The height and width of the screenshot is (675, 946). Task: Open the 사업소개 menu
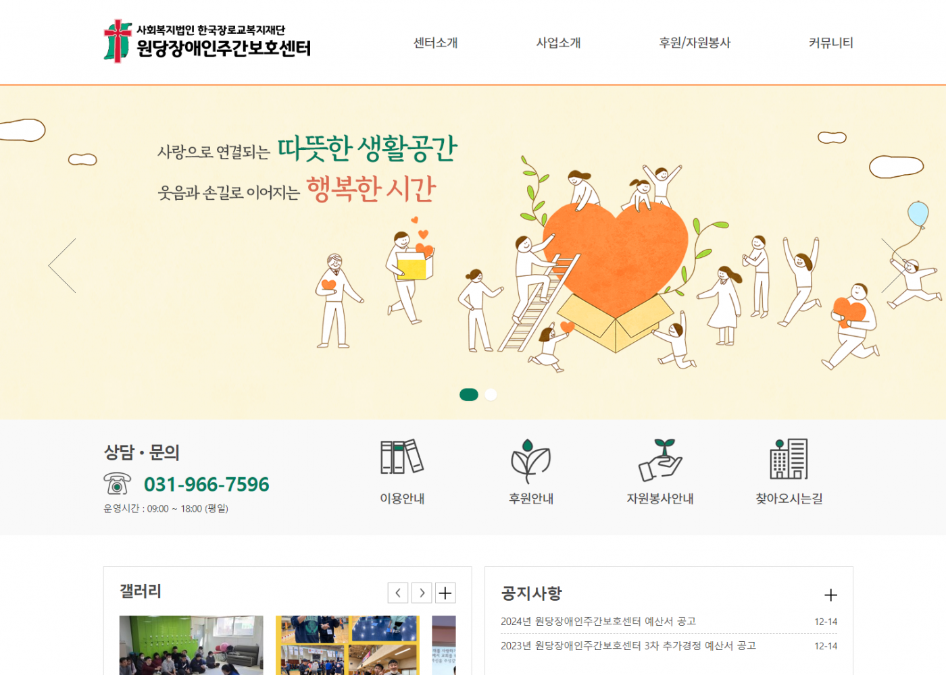coord(559,43)
